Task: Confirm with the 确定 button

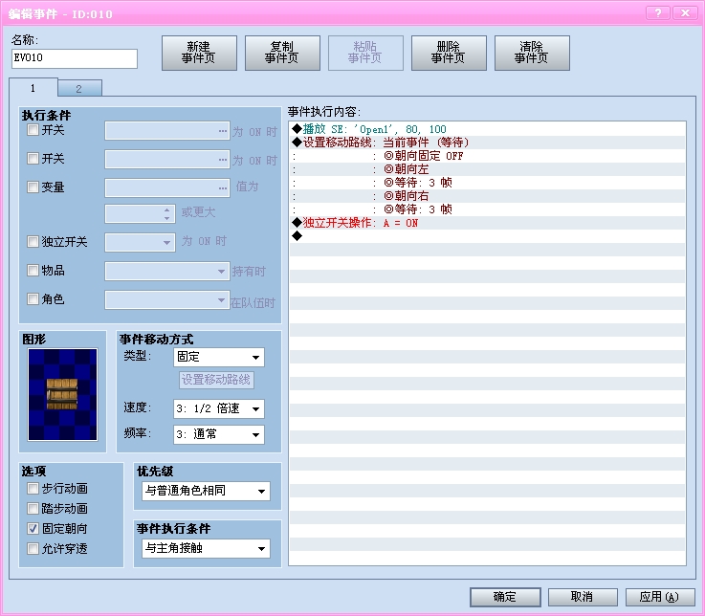Action: [x=505, y=597]
